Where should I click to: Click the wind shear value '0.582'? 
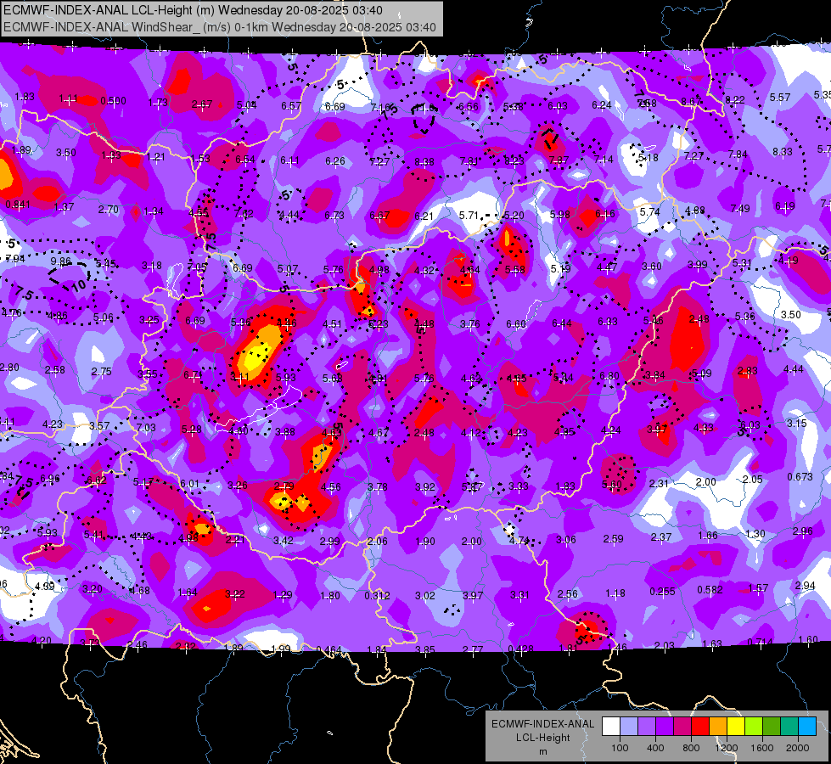(710, 590)
